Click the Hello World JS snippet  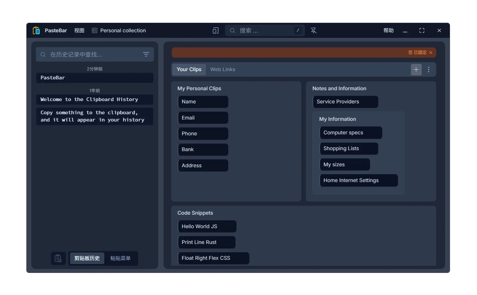207,227
